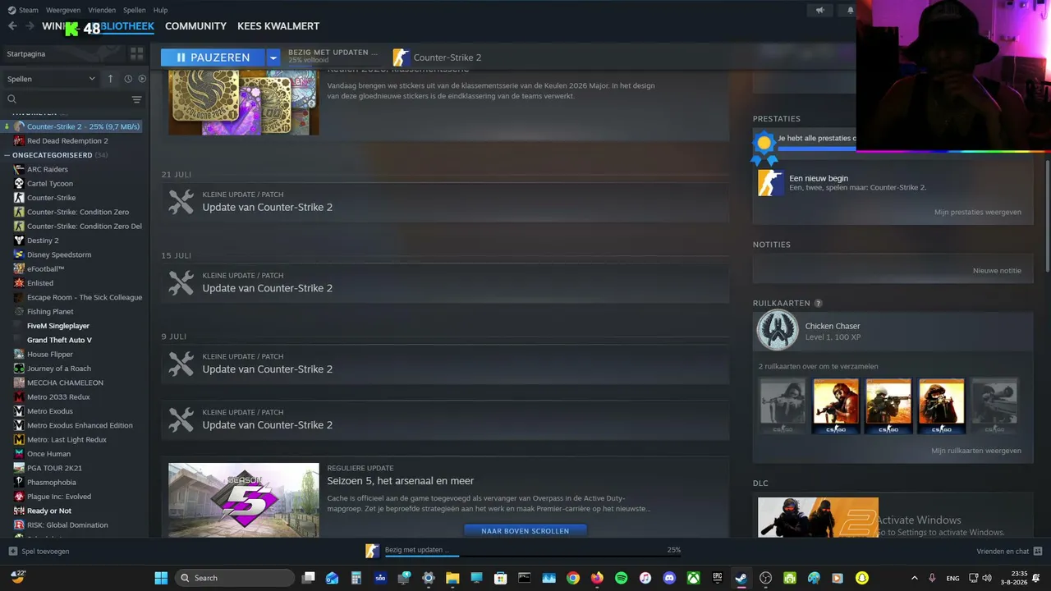
Task: Click Spel toevoegen link
Action: pos(45,552)
